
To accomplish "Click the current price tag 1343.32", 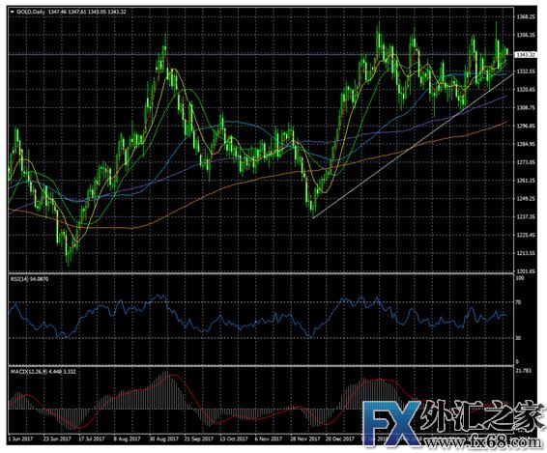I will [x=526, y=55].
